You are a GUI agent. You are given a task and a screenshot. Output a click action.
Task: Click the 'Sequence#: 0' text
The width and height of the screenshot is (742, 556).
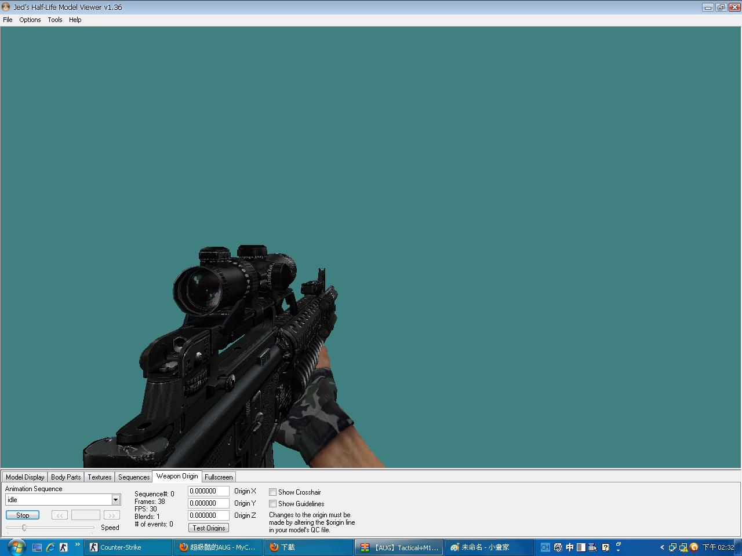pyautogui.click(x=154, y=494)
